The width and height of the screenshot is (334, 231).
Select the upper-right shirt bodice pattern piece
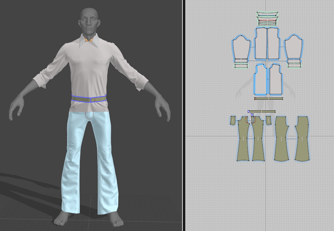[273, 43]
